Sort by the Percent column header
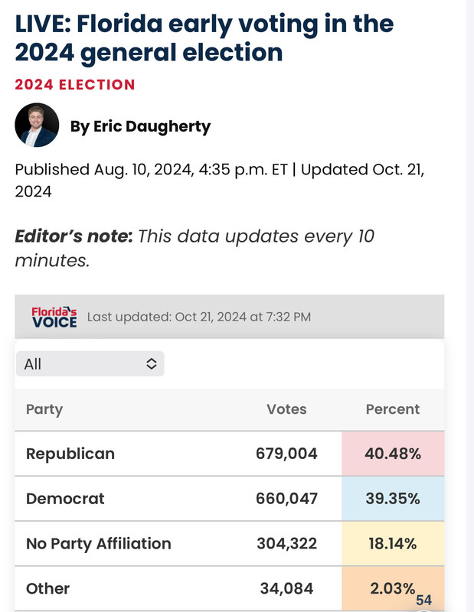This screenshot has height=612, width=474. (x=393, y=409)
